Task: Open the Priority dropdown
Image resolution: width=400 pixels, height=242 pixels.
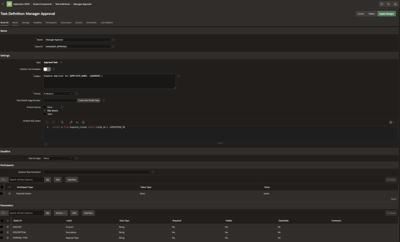Action: (58, 94)
